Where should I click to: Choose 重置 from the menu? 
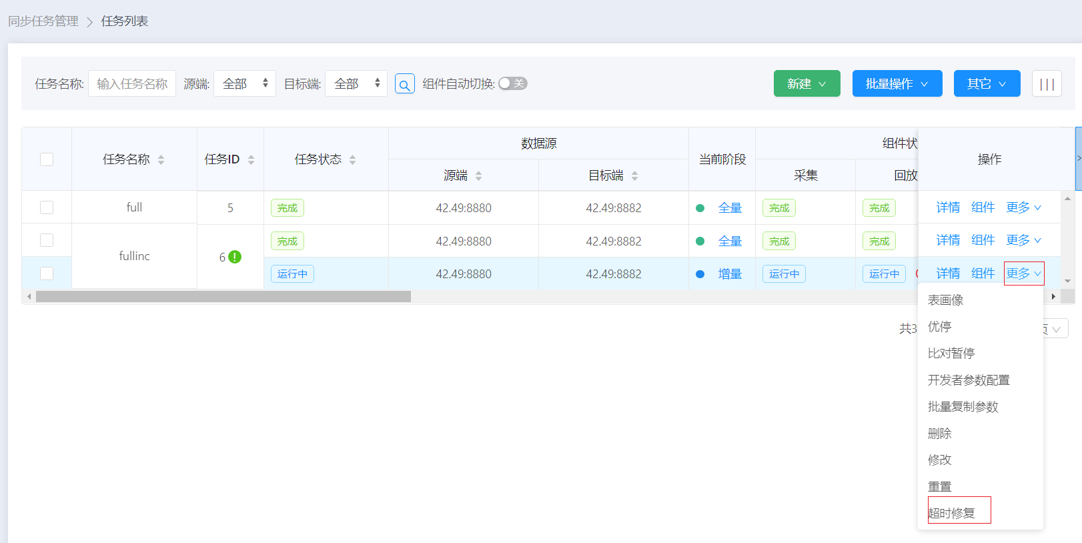[x=940, y=487]
